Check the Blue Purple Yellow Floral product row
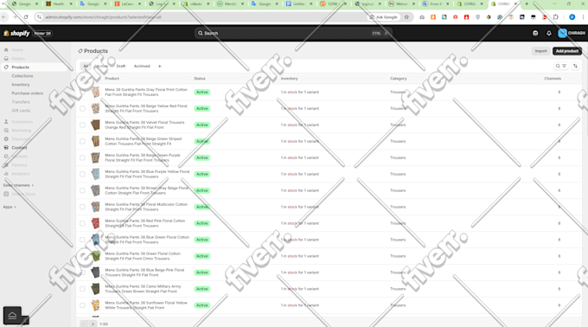The width and height of the screenshot is (588, 327). [82, 174]
